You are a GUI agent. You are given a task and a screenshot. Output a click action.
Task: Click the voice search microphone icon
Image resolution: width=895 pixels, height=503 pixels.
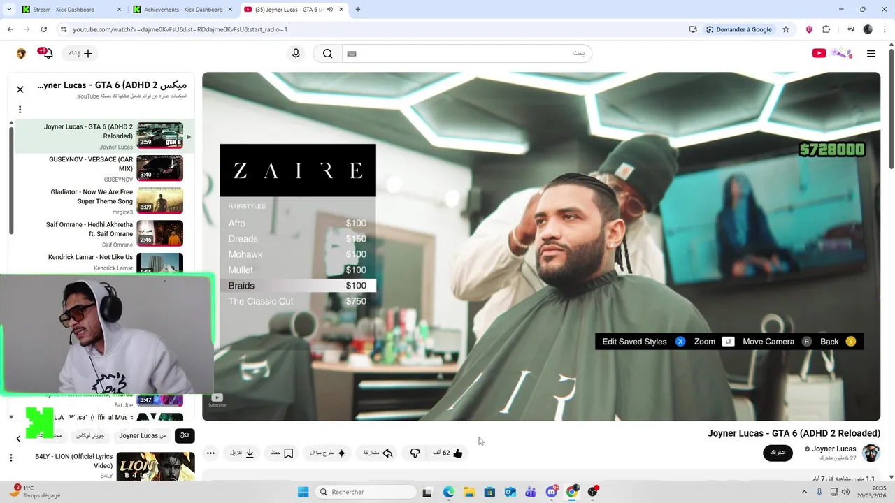296,54
